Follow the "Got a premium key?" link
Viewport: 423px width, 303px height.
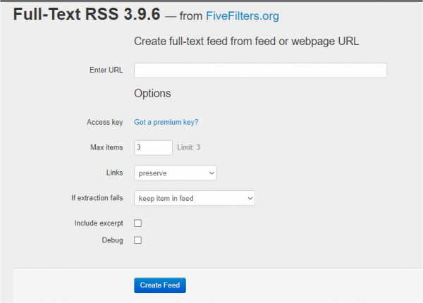[x=166, y=122]
